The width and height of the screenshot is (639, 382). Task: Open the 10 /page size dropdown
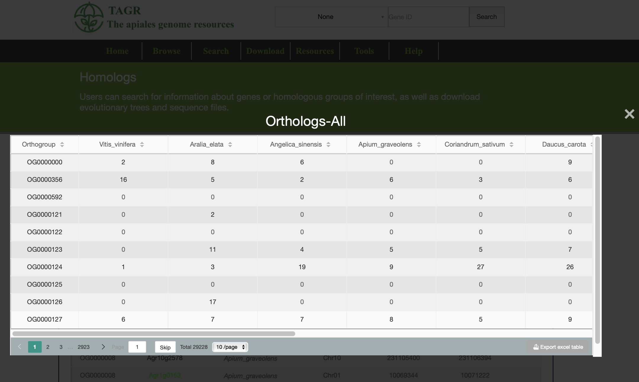pyautogui.click(x=230, y=347)
